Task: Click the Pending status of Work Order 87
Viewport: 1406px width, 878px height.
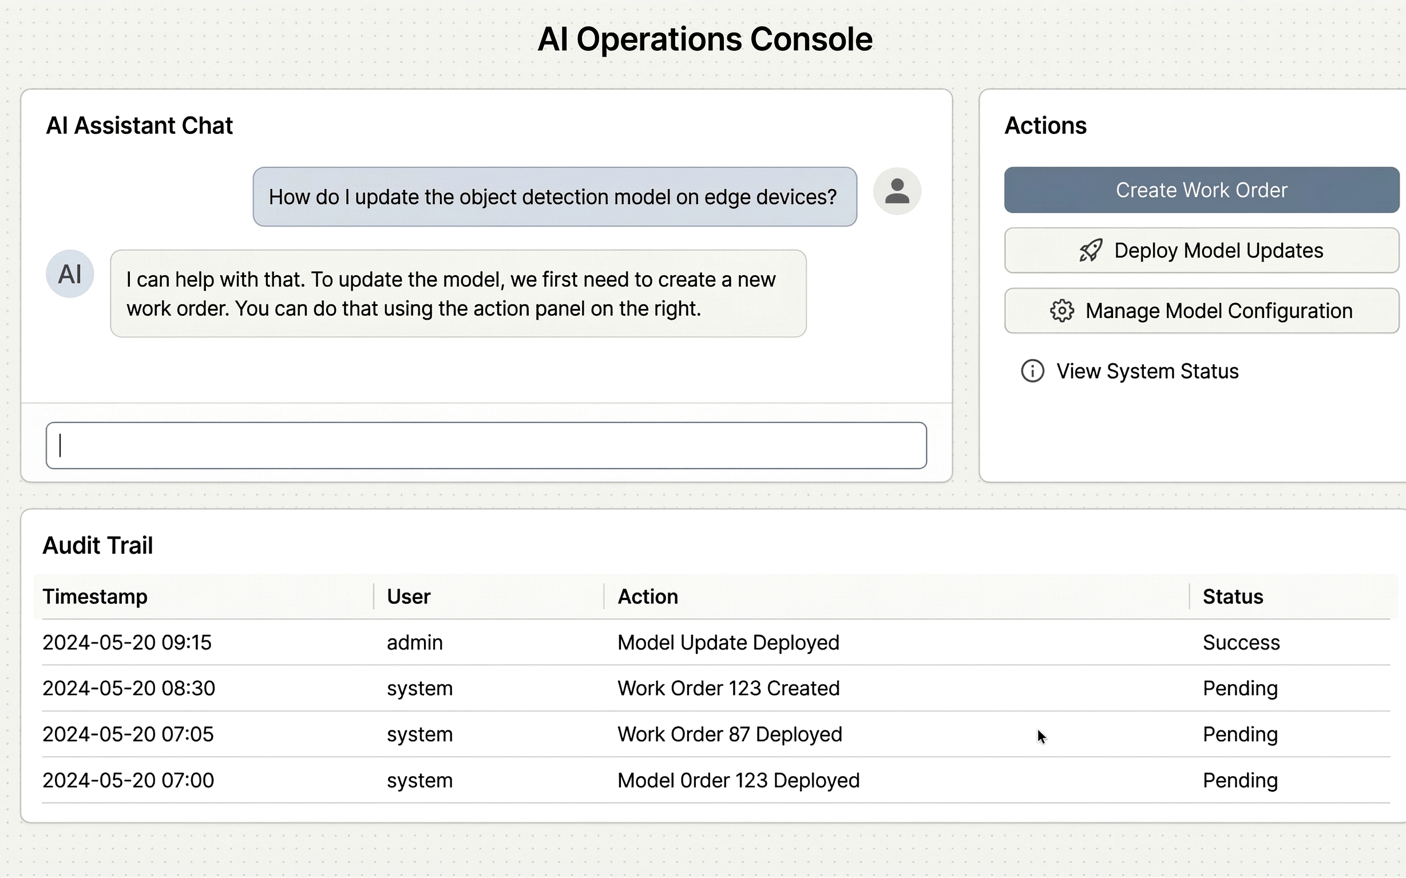Action: coord(1240,734)
